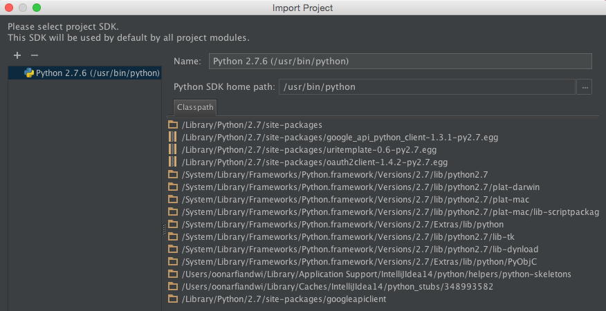
Task: Click archive icon for oauth2client-1.4.2 egg
Action: click(173, 162)
